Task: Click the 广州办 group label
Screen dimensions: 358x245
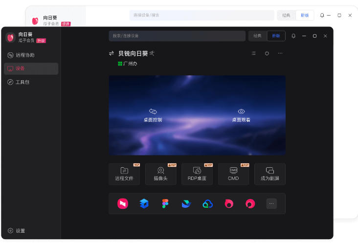Action: [x=130, y=64]
